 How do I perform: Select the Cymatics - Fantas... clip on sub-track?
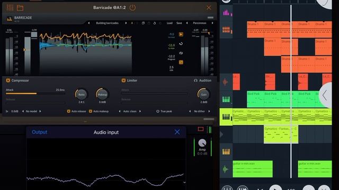[x=281, y=135]
